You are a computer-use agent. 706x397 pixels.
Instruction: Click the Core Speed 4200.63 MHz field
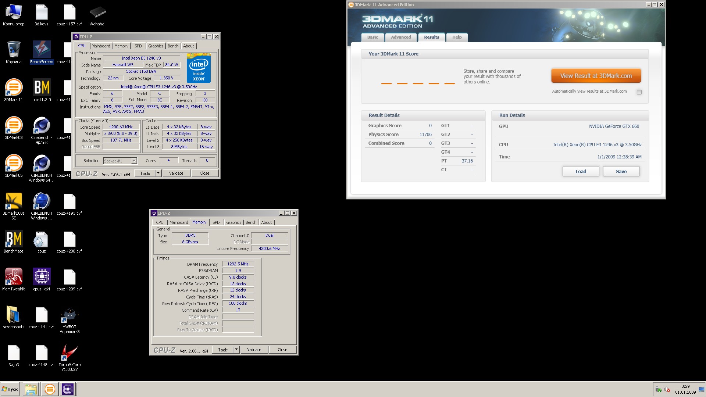[121, 127]
